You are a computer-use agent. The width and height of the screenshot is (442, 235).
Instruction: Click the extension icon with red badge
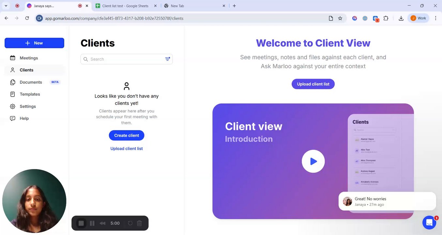[x=375, y=19]
